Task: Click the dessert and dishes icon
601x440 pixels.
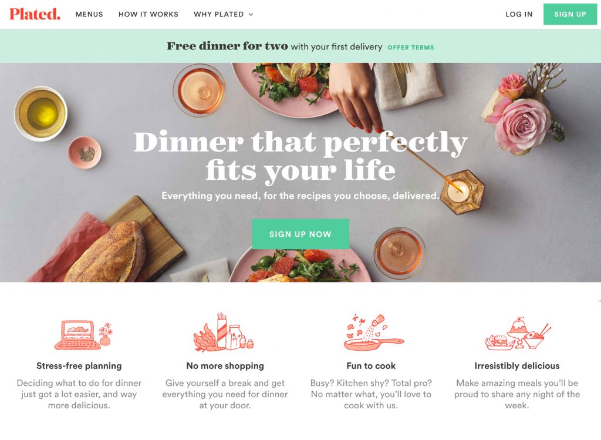Action: tap(518, 333)
